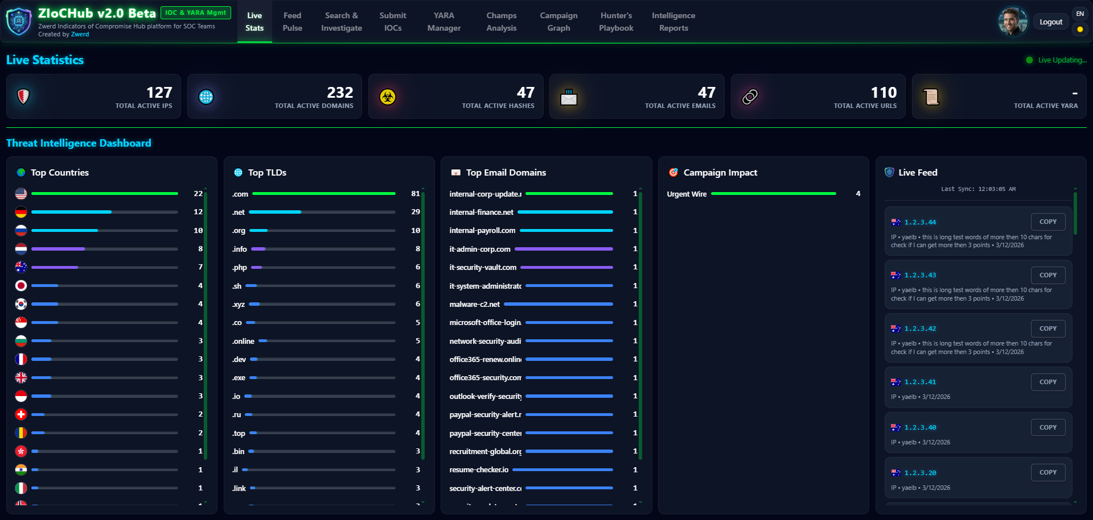1093x520 pixels.
Task: Copy the IP 1.2.3.41 from Live Feed
Action: pos(1047,382)
